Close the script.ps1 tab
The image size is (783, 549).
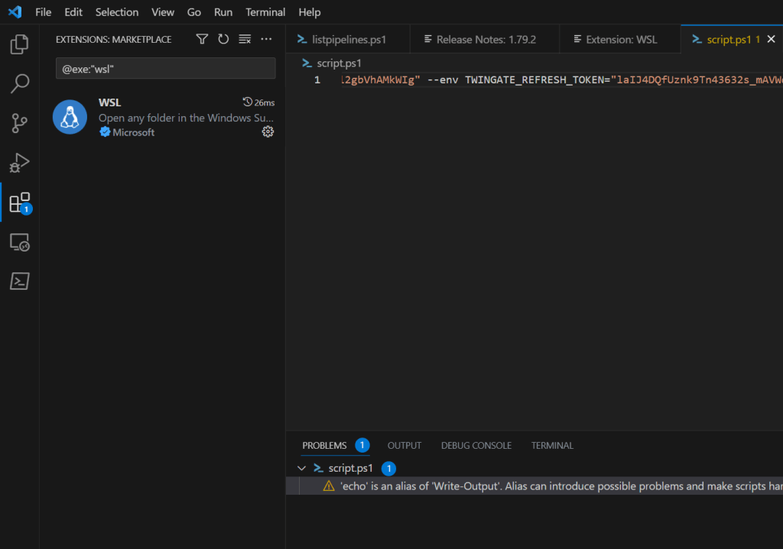771,39
